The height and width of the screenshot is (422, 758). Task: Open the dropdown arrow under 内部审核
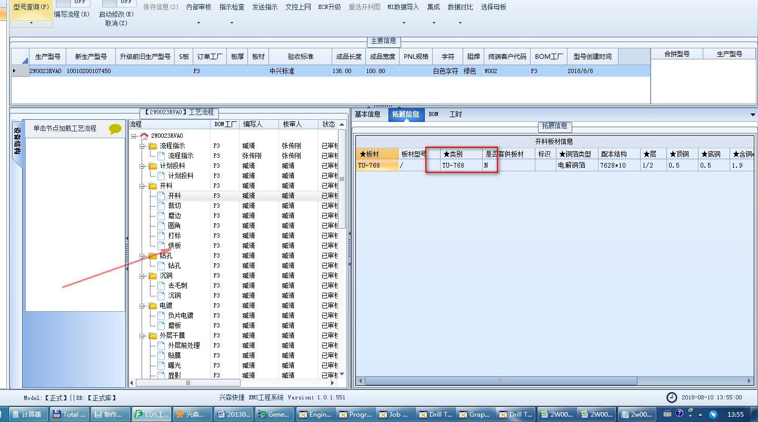coord(198,23)
